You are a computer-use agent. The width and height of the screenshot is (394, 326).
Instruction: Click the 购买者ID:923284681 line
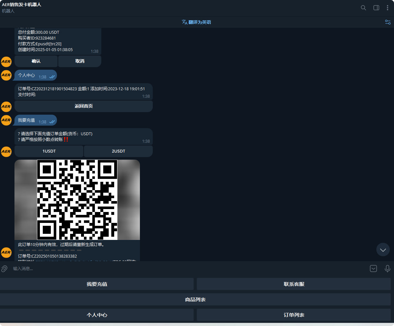click(x=37, y=38)
